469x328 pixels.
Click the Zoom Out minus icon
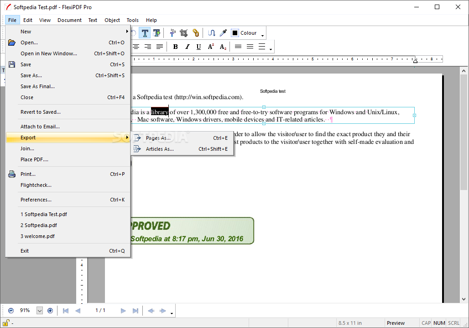point(11,311)
